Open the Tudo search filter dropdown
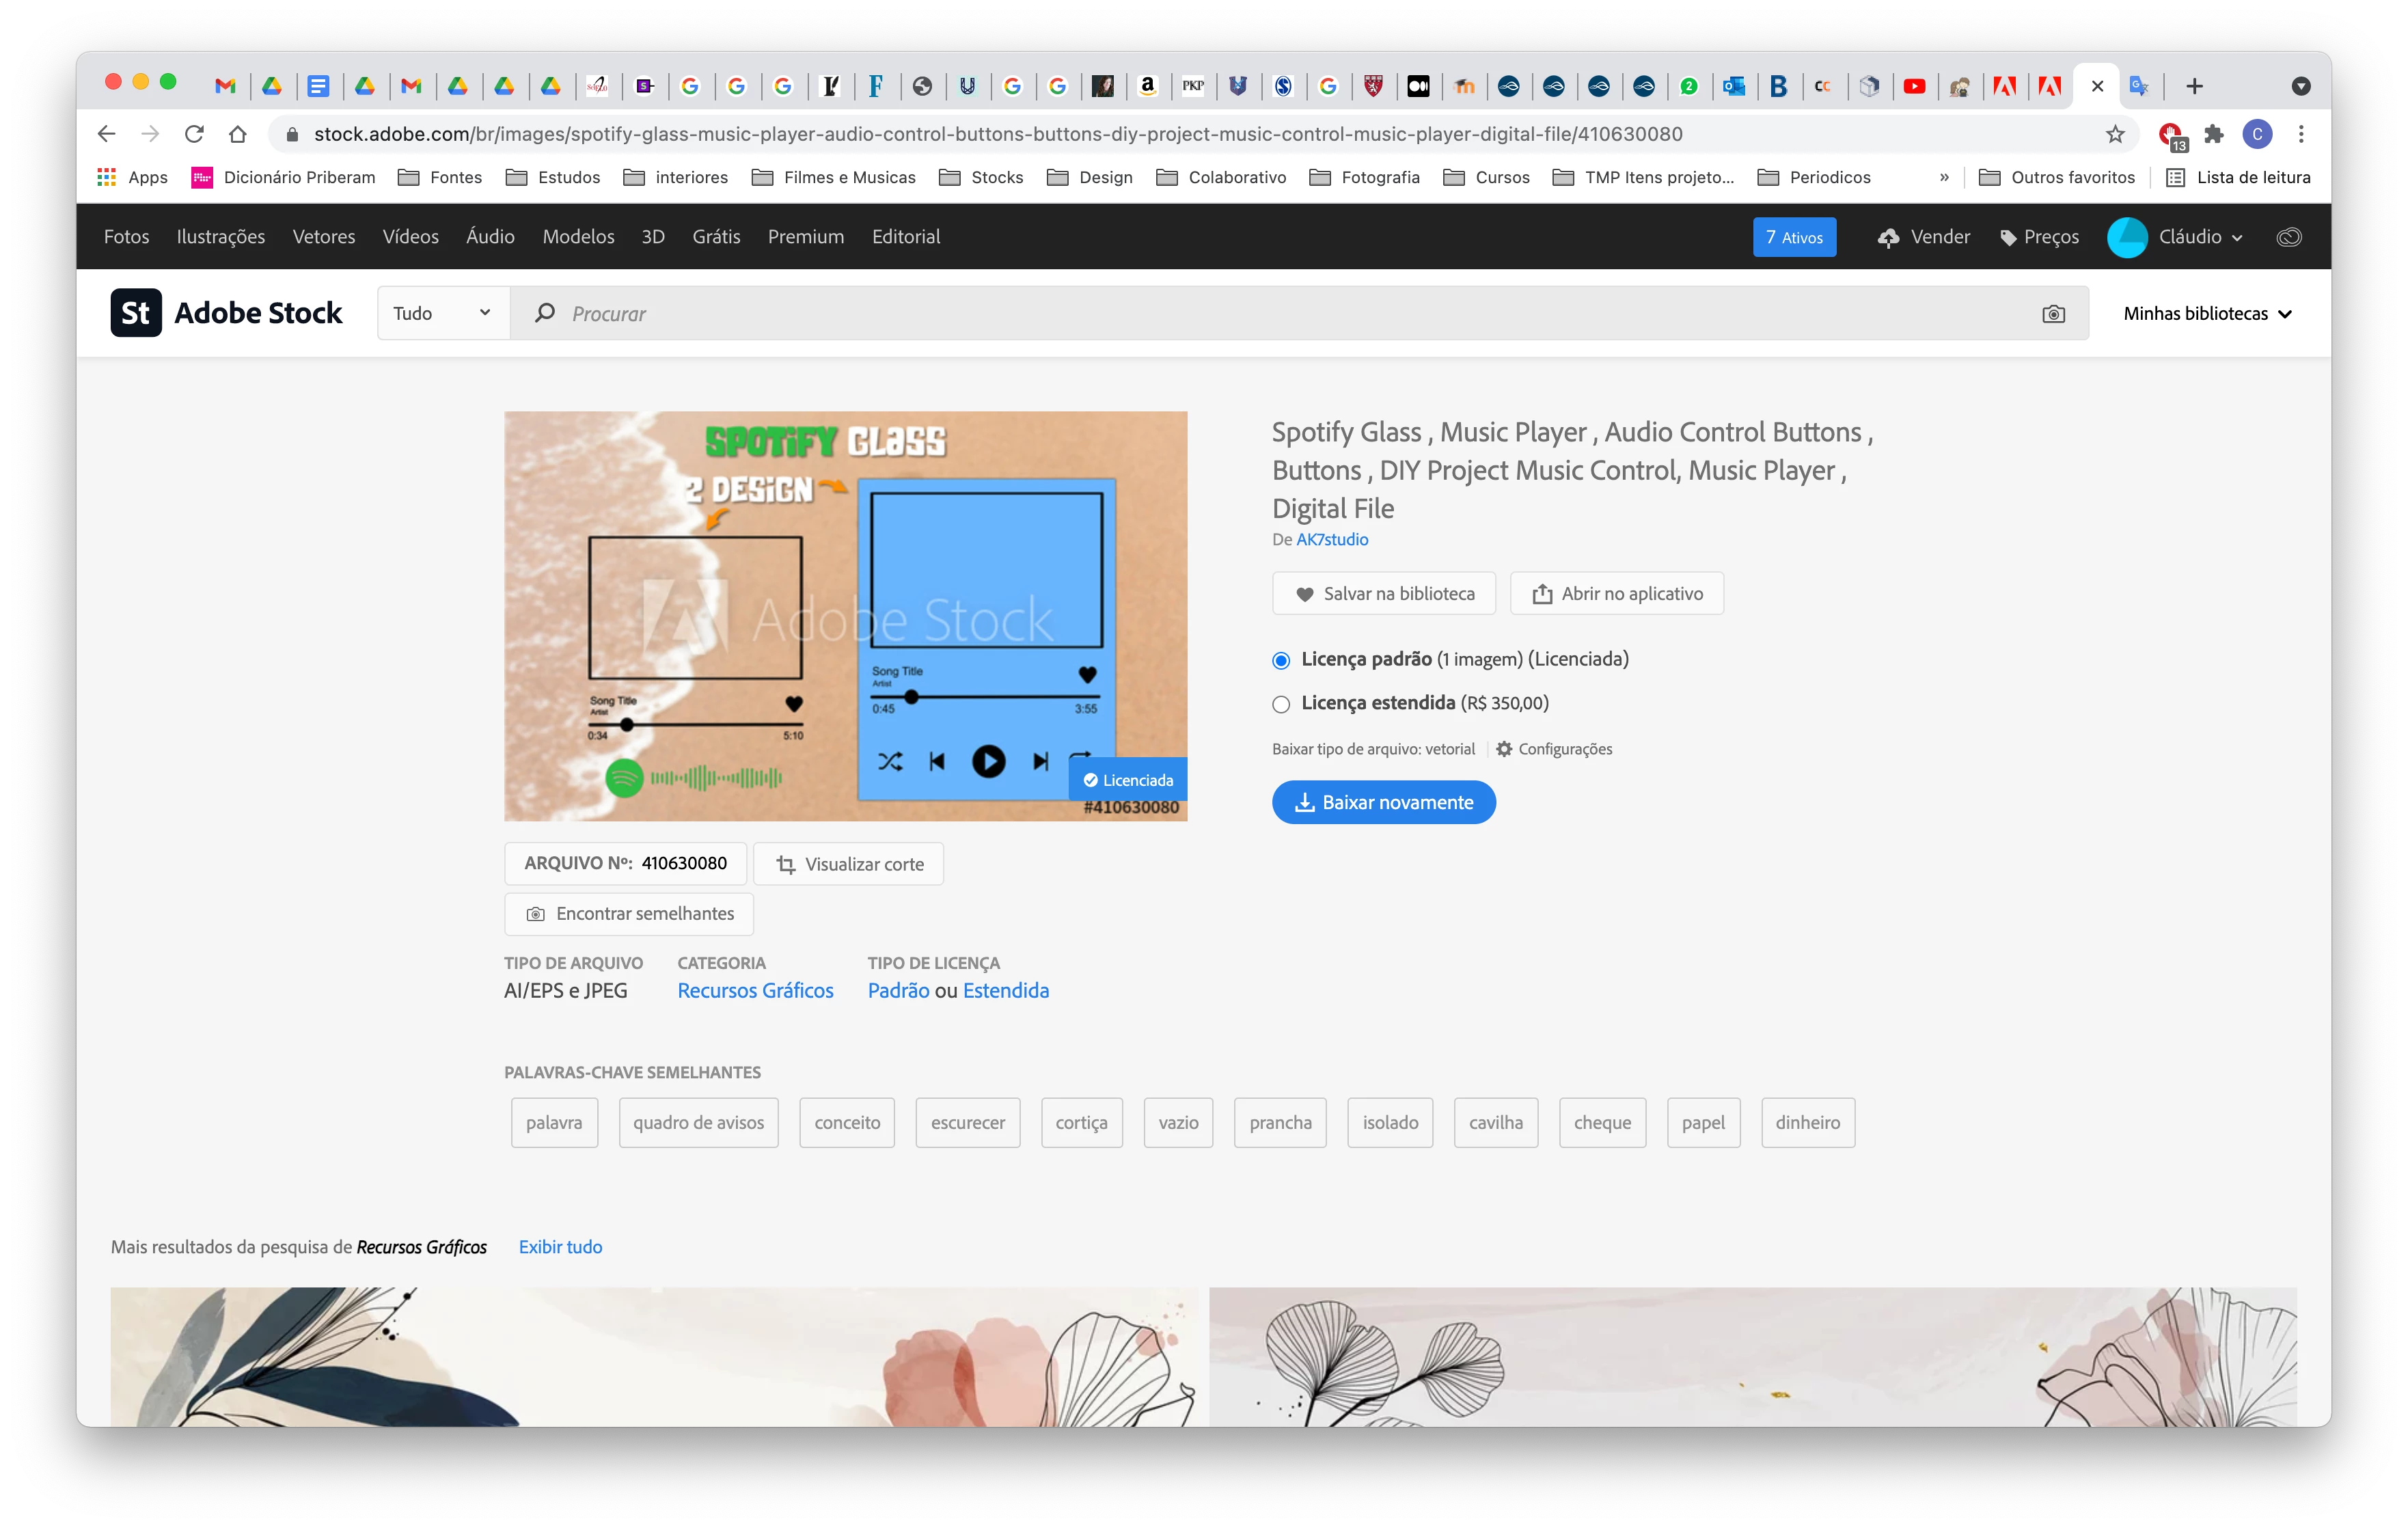 click(442, 313)
